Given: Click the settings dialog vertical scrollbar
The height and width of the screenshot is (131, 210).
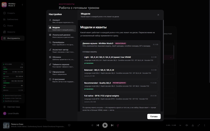Looking at the screenshot, I should [163, 42].
